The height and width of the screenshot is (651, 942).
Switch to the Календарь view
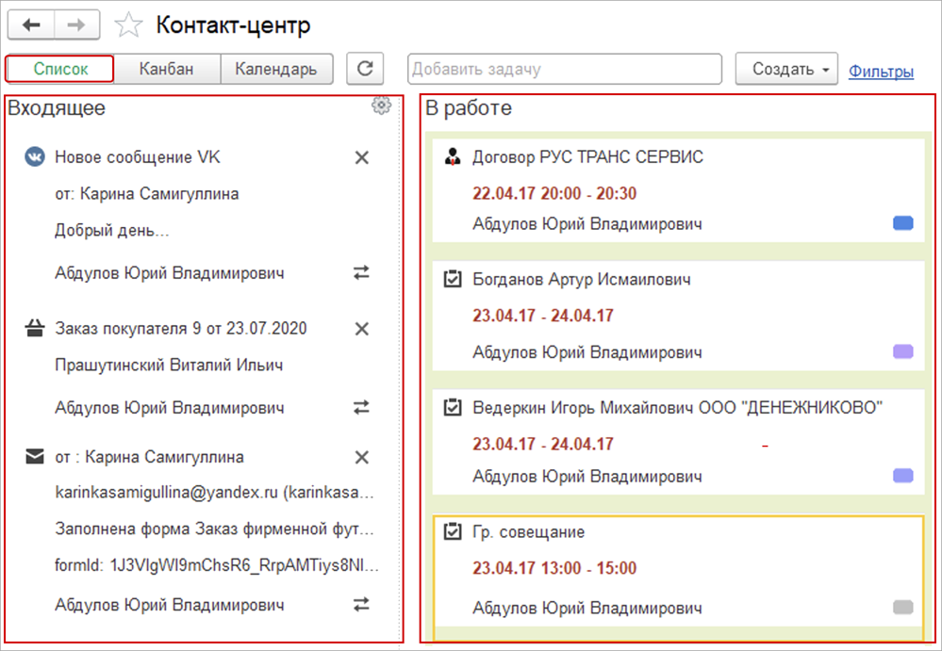click(x=276, y=69)
